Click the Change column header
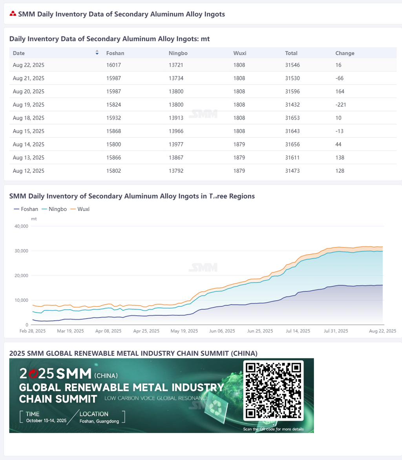The image size is (402, 460). [x=345, y=53]
